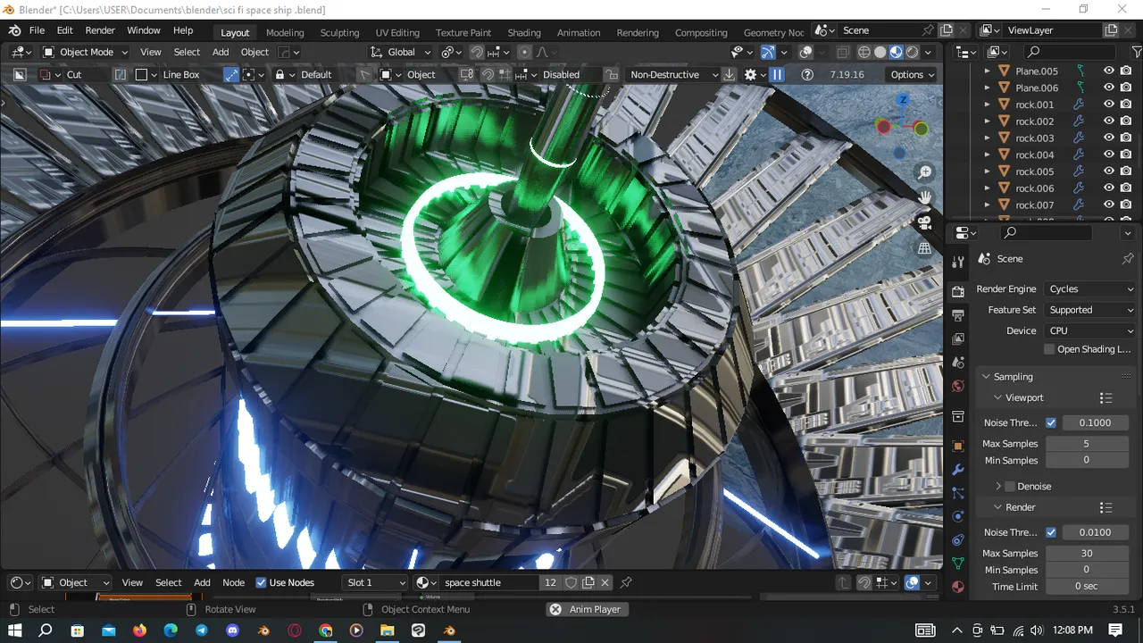Open the World properties tab
Screen dimensions: 1143x643
[x=958, y=386]
